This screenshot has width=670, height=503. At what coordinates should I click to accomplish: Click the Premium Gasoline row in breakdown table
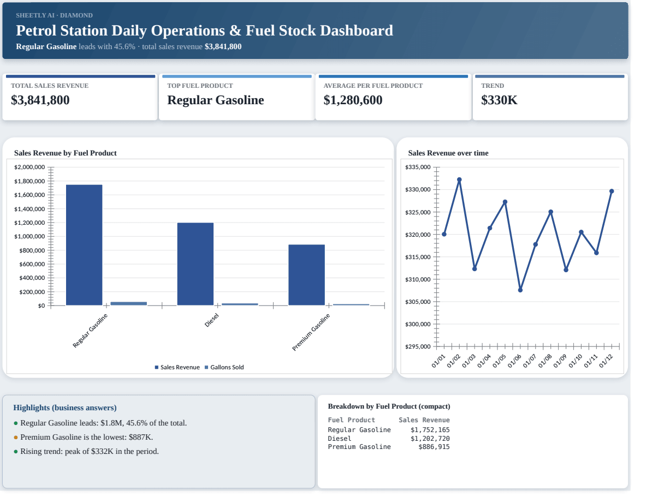(389, 447)
